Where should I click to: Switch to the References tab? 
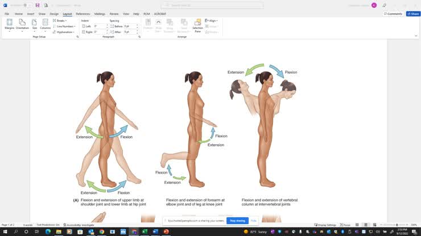(x=83, y=14)
